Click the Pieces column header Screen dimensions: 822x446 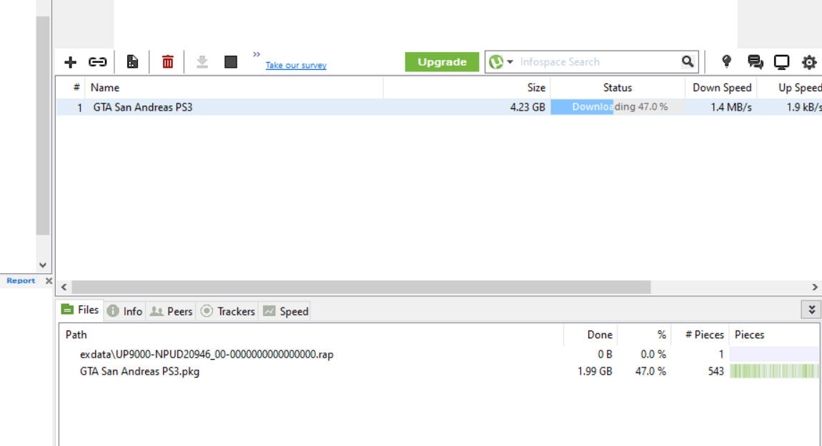[x=774, y=335]
